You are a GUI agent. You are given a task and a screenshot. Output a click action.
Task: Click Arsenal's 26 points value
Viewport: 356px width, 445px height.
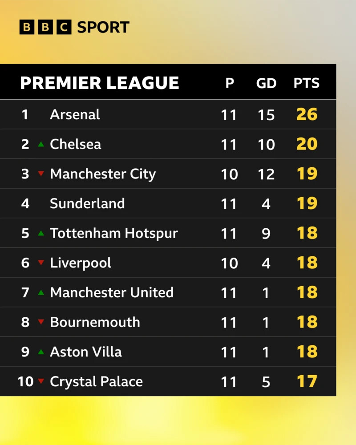(x=307, y=115)
